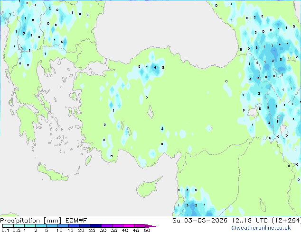Viewport: 301px width, 232px height.
Task: Click the 20–25 mm dark blue swatch
Action: [x=85, y=226]
